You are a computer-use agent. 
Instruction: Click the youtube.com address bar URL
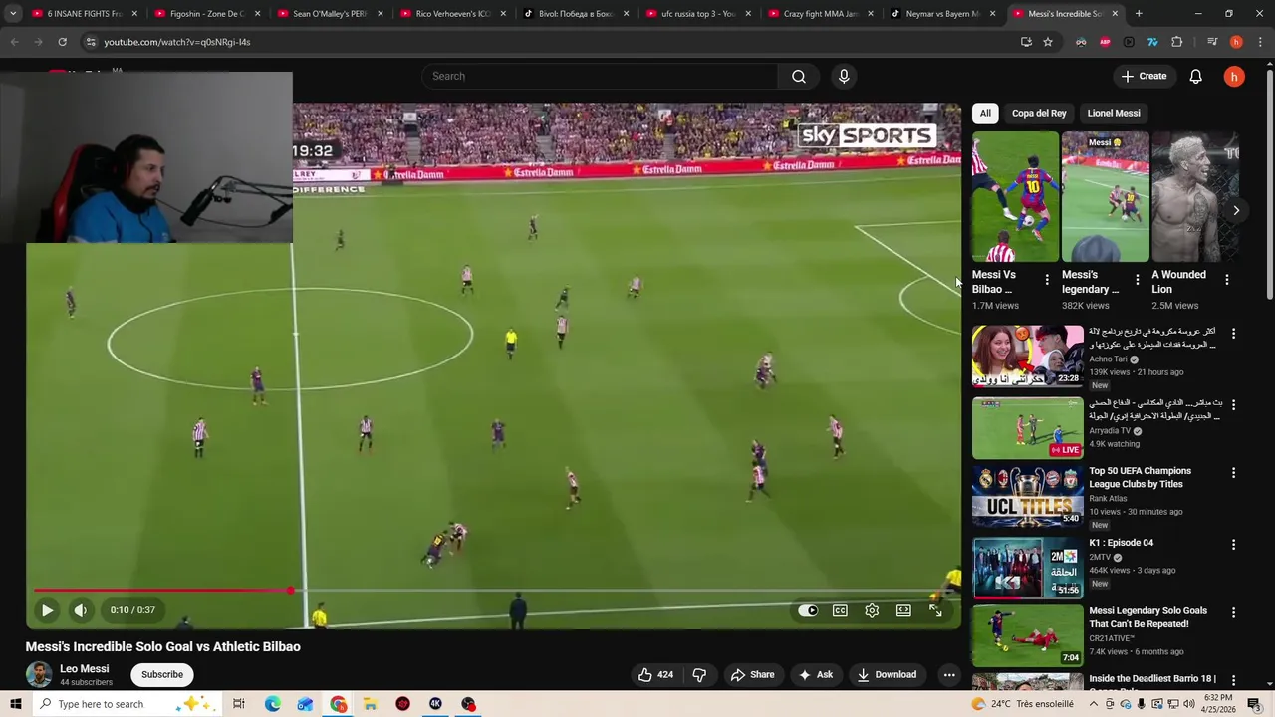click(x=177, y=42)
